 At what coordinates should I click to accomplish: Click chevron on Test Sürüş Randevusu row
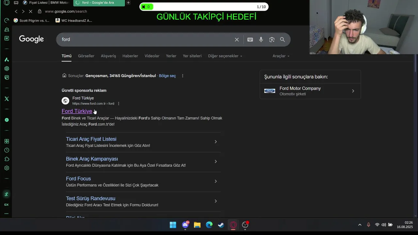[216, 201]
